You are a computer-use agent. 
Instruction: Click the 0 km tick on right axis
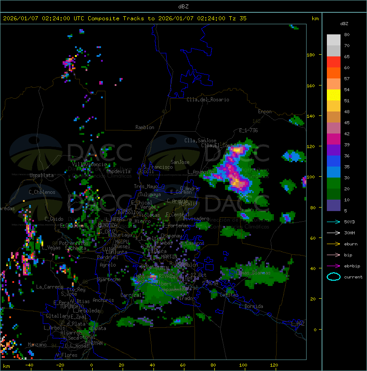(x=315, y=330)
